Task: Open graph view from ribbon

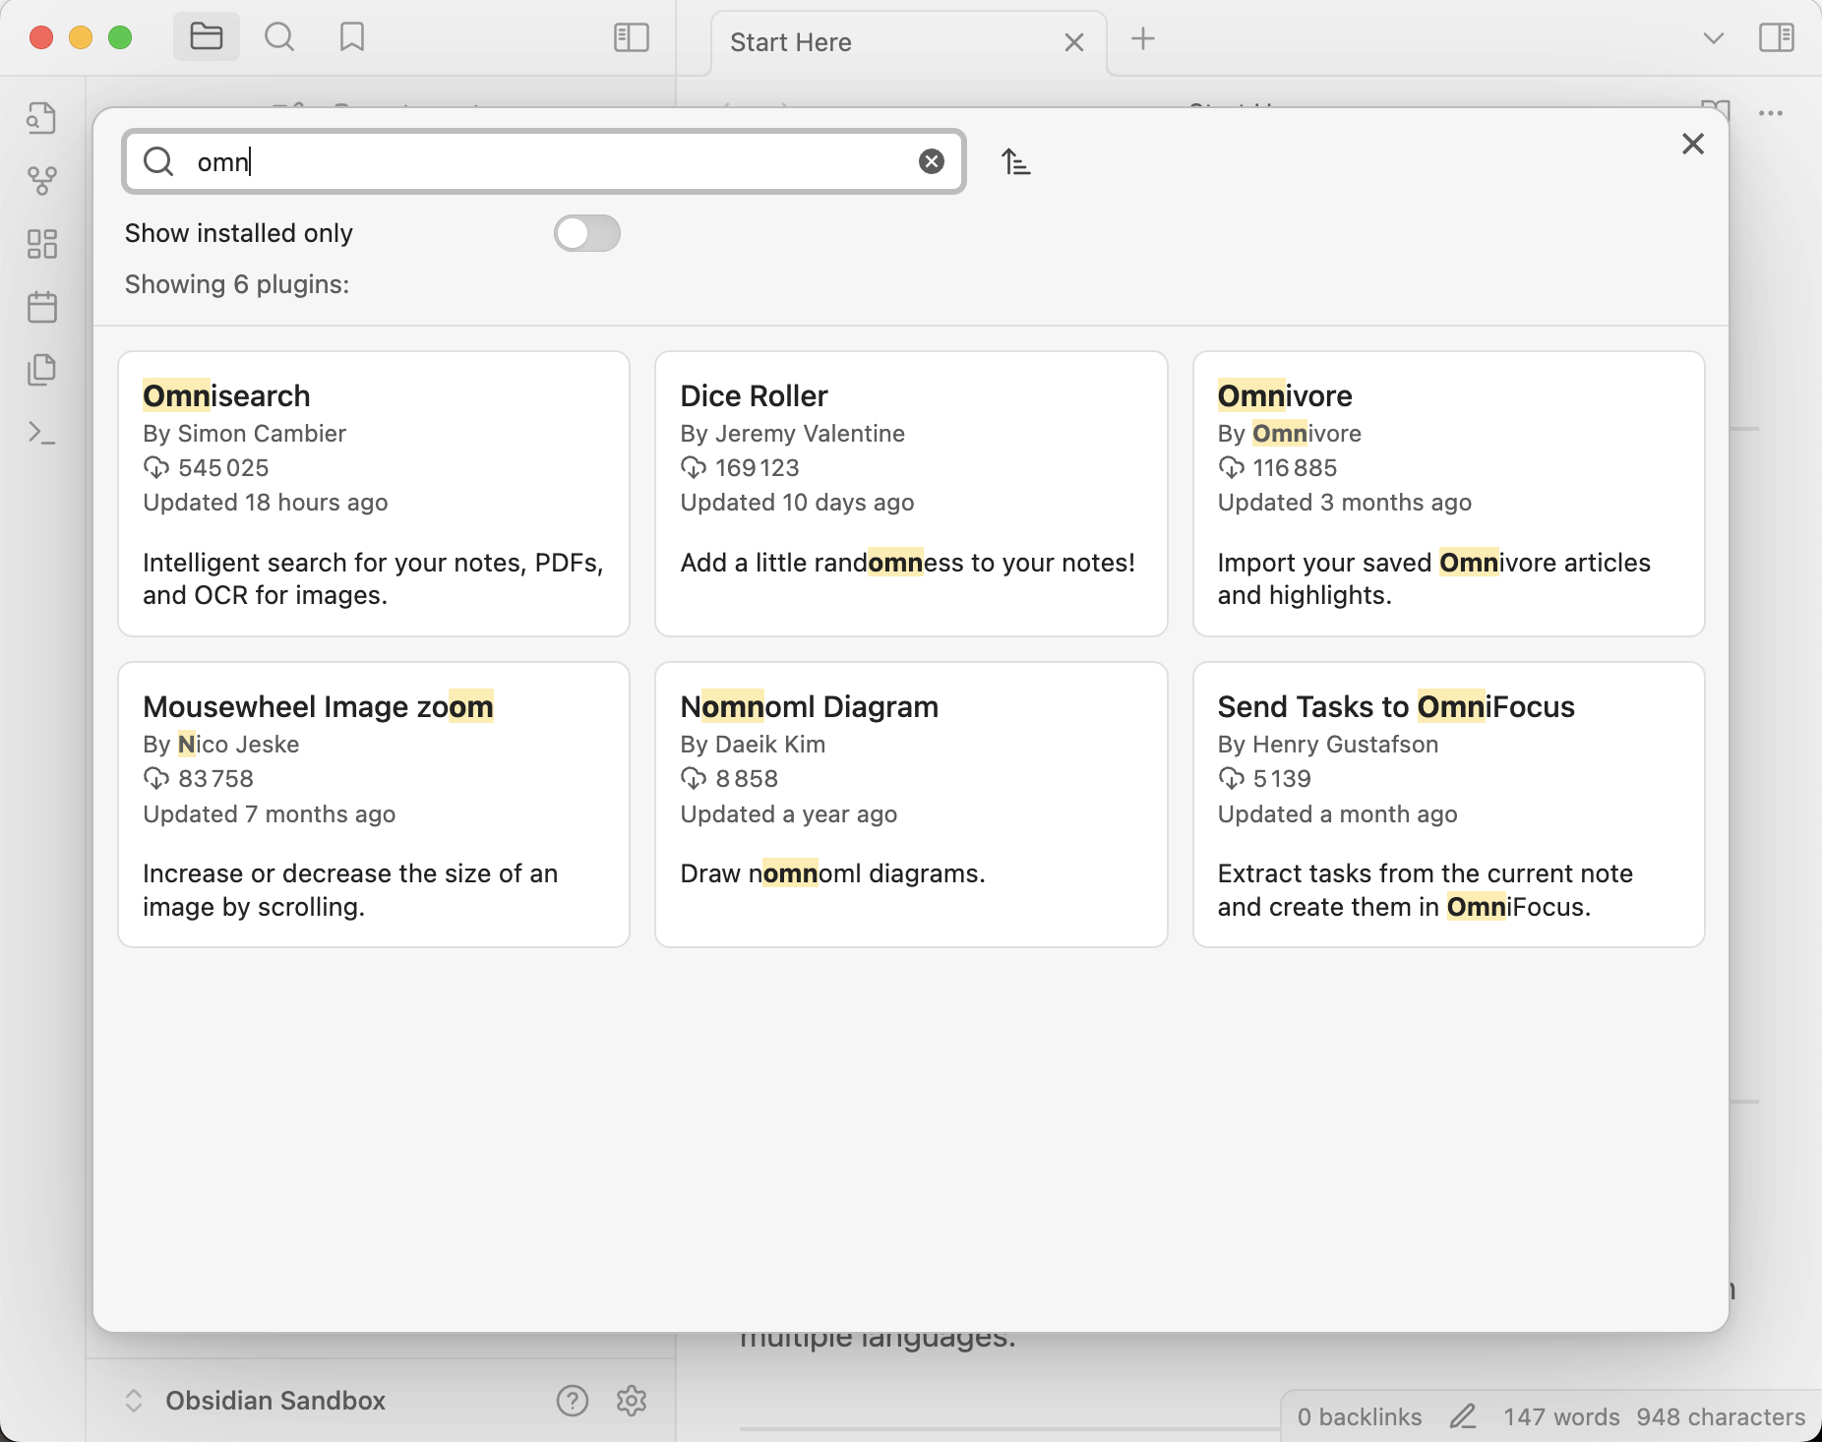Action: pyautogui.click(x=41, y=180)
